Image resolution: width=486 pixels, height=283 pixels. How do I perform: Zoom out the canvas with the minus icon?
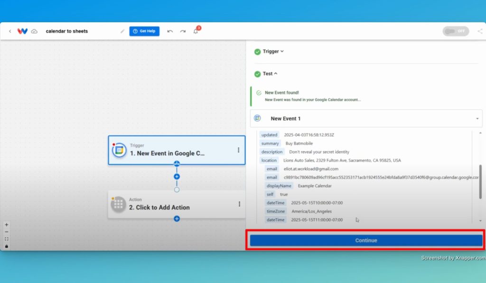click(7, 232)
